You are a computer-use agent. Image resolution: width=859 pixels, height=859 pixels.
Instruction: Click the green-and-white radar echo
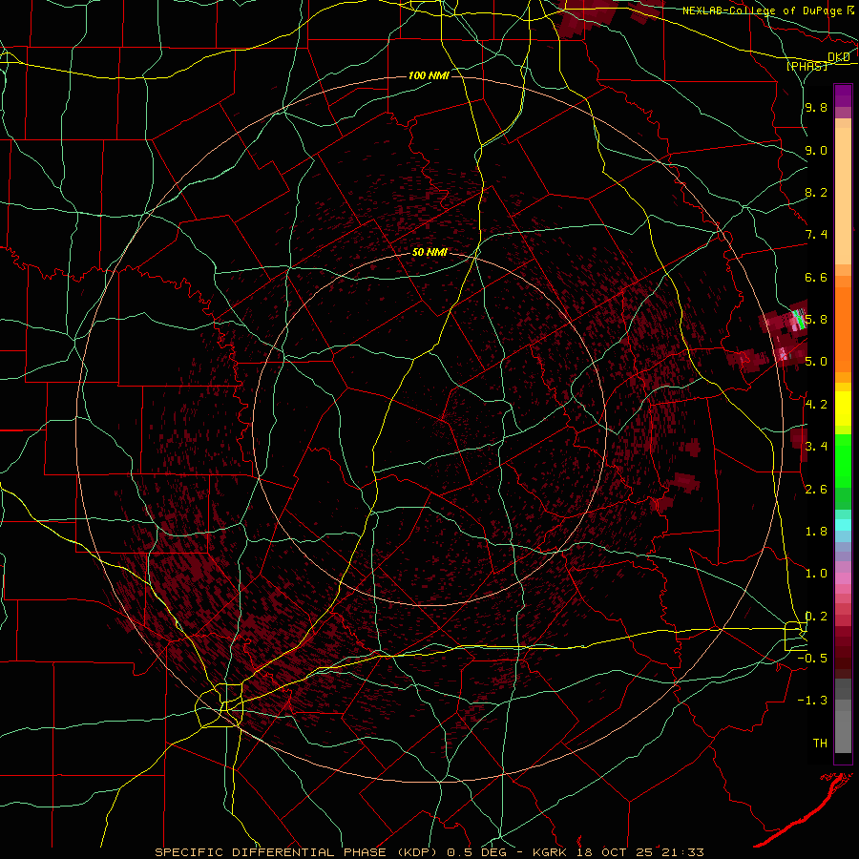click(x=798, y=320)
